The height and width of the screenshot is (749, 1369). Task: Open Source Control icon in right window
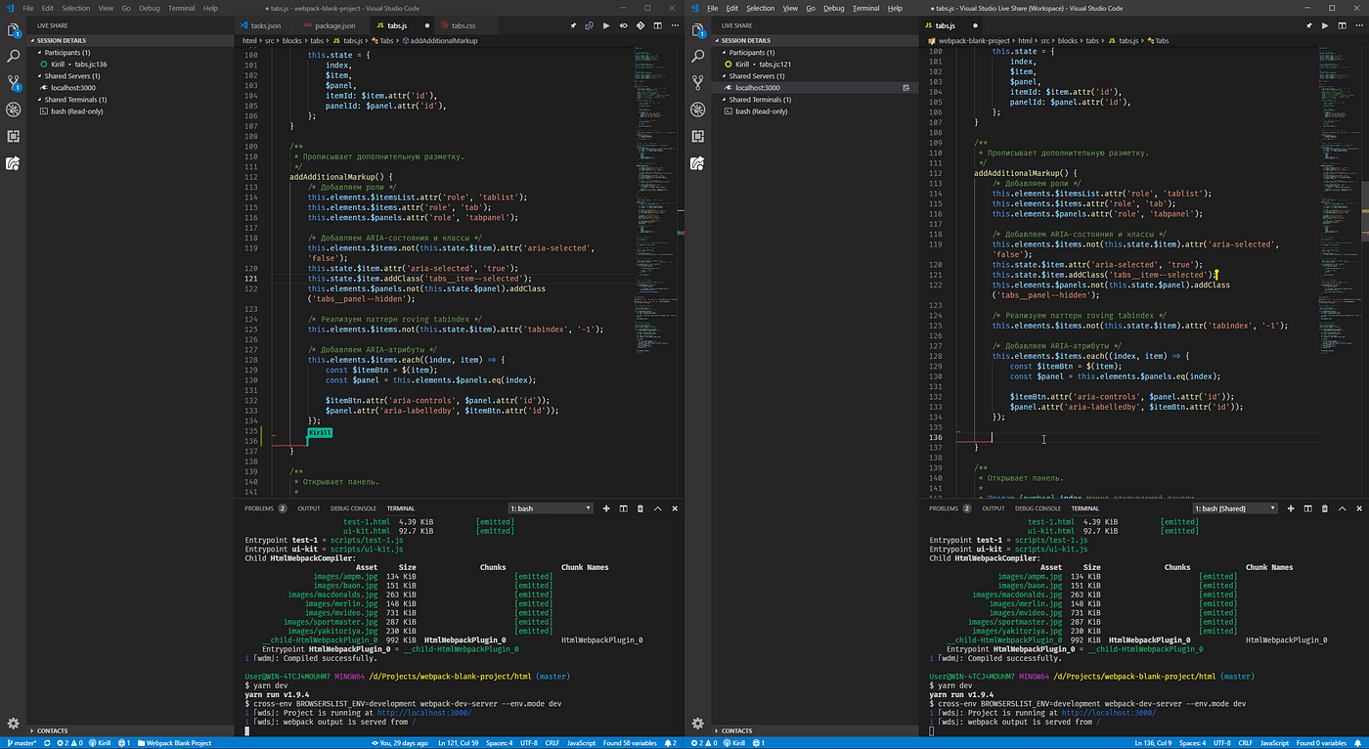(x=697, y=83)
